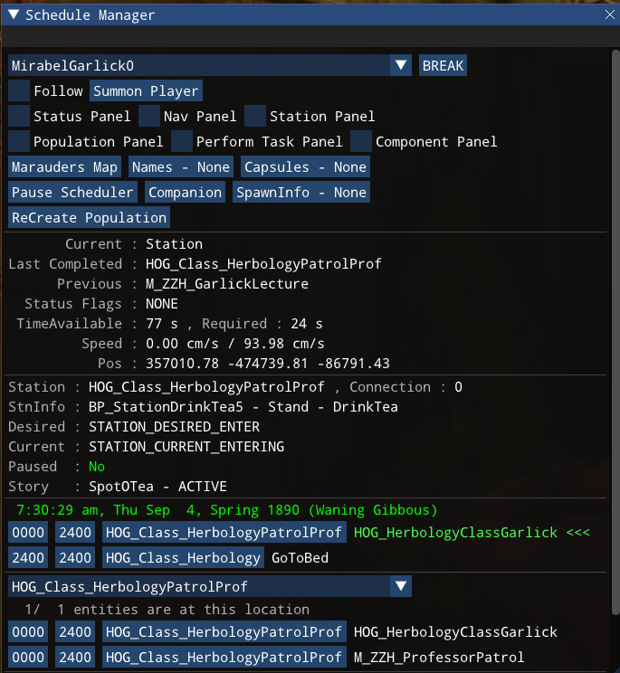Click the M_ZZH_GarlickLecture previous value

[226, 284]
